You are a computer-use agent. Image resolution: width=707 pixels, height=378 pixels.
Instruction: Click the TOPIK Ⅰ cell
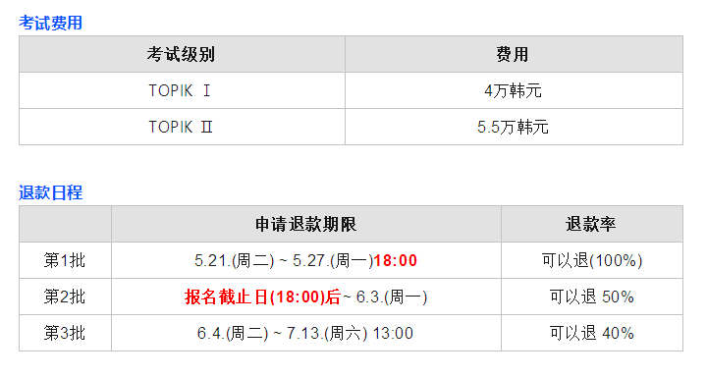(x=182, y=90)
